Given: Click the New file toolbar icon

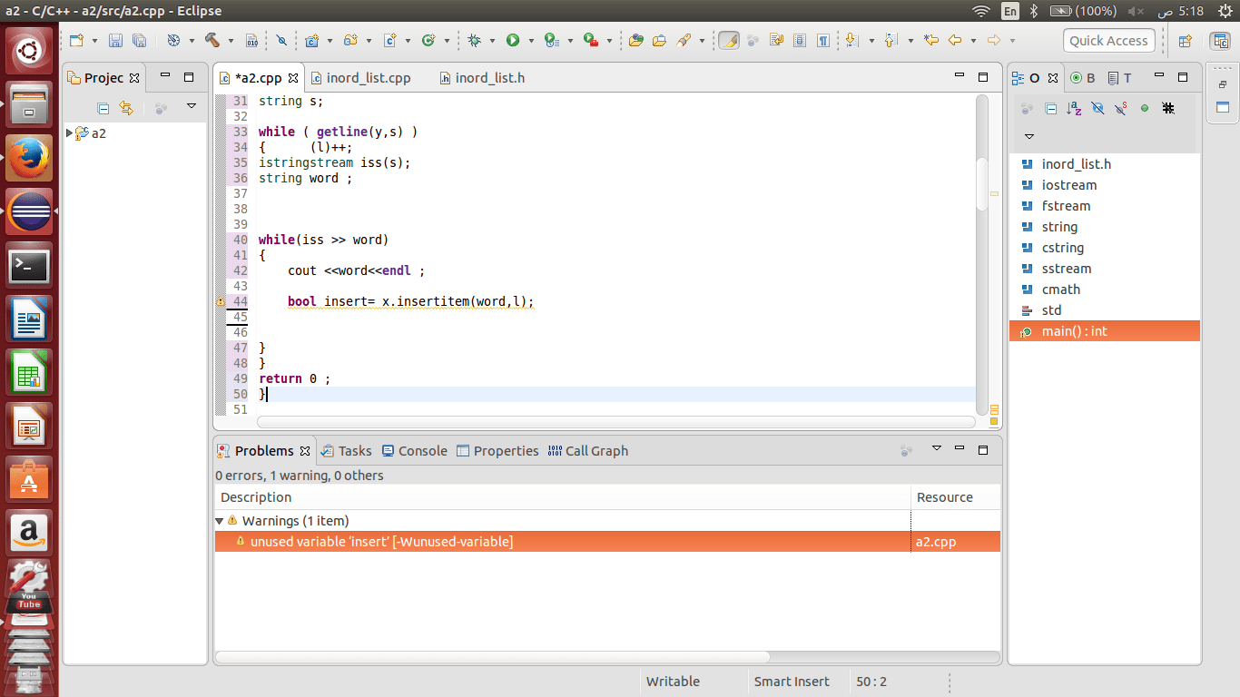Looking at the screenshot, I should 77,40.
